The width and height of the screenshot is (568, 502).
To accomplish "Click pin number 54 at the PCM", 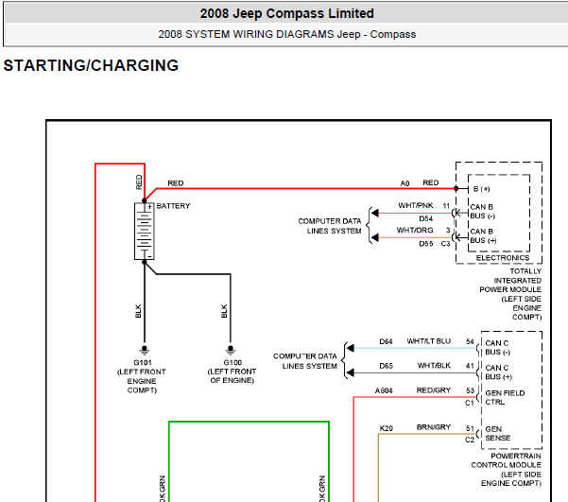I will coord(470,341).
